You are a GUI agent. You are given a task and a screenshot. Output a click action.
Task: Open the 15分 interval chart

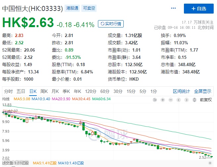pos(131,91)
